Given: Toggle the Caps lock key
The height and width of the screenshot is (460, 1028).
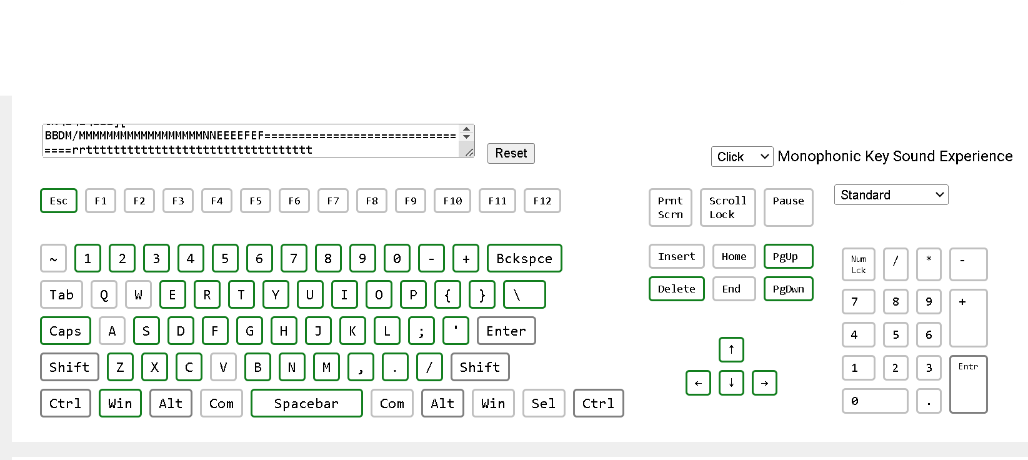Looking at the screenshot, I should tap(66, 331).
